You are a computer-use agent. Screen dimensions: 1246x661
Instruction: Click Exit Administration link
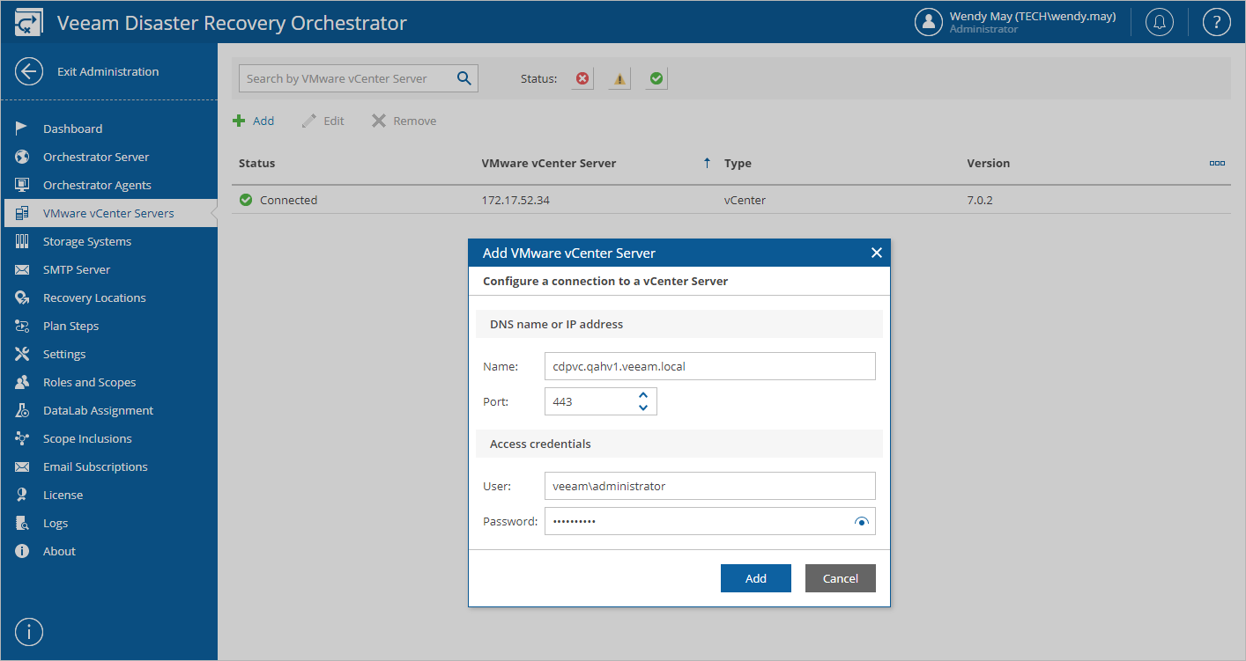tap(108, 71)
